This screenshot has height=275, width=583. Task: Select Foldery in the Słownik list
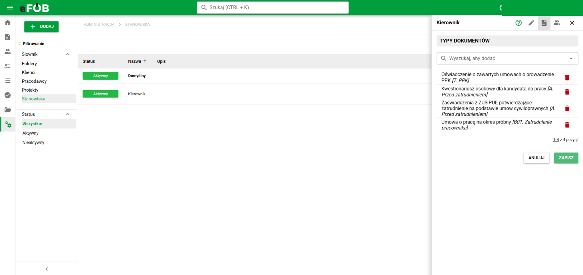pos(29,63)
